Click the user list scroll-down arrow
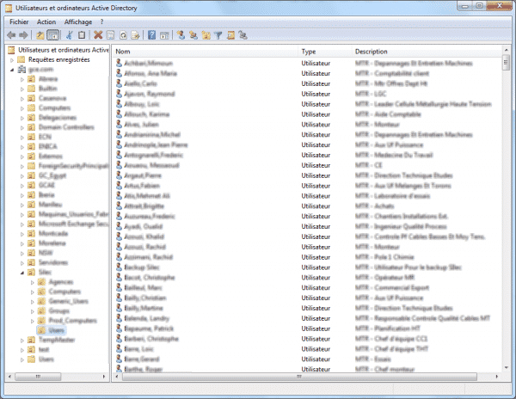The image size is (516, 399). [506, 368]
